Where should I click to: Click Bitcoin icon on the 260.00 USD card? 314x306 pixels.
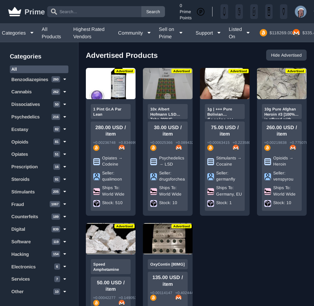[267, 148]
